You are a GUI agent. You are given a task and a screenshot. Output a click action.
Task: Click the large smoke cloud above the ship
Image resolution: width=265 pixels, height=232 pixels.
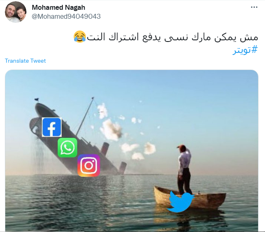pyautogui.click(x=111, y=130)
